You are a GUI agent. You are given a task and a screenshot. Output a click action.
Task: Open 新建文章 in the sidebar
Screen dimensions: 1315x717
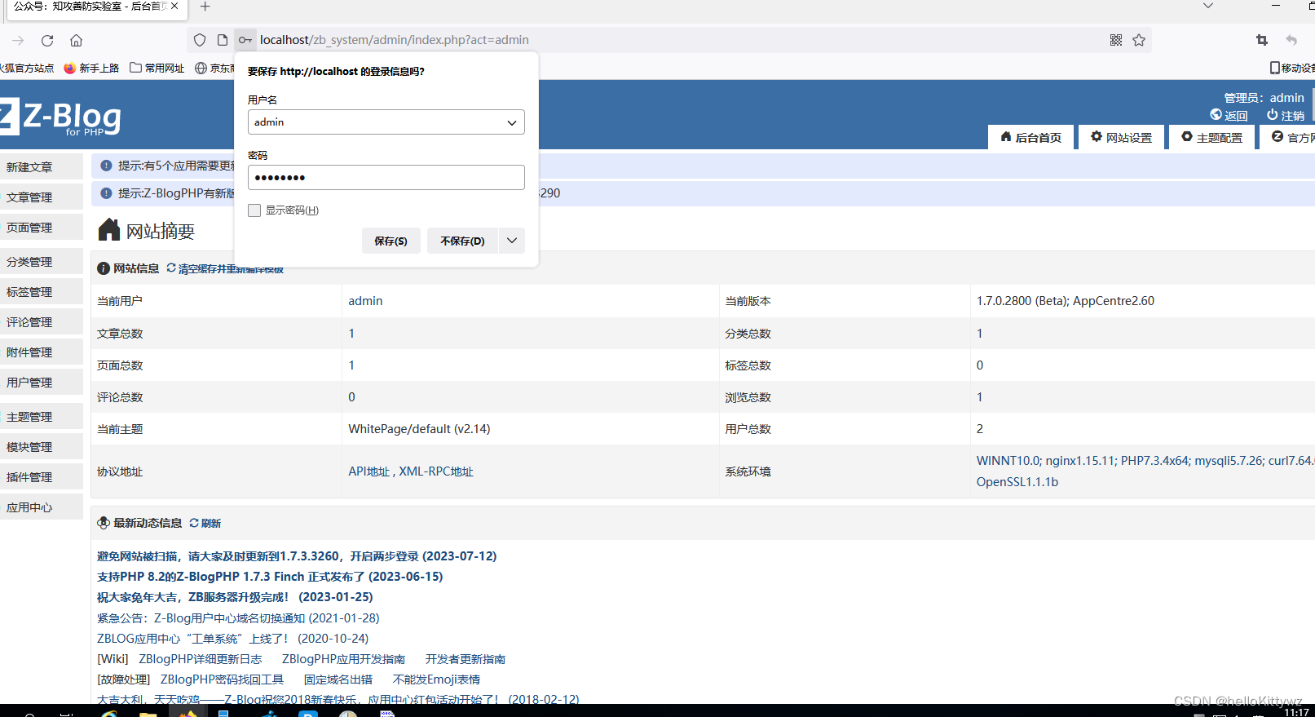pyautogui.click(x=42, y=166)
